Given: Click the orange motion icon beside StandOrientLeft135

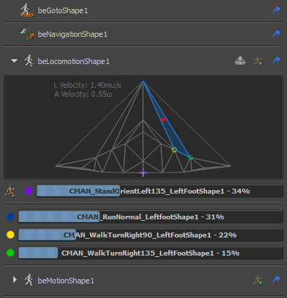Looking at the screenshot, I should [10, 191].
